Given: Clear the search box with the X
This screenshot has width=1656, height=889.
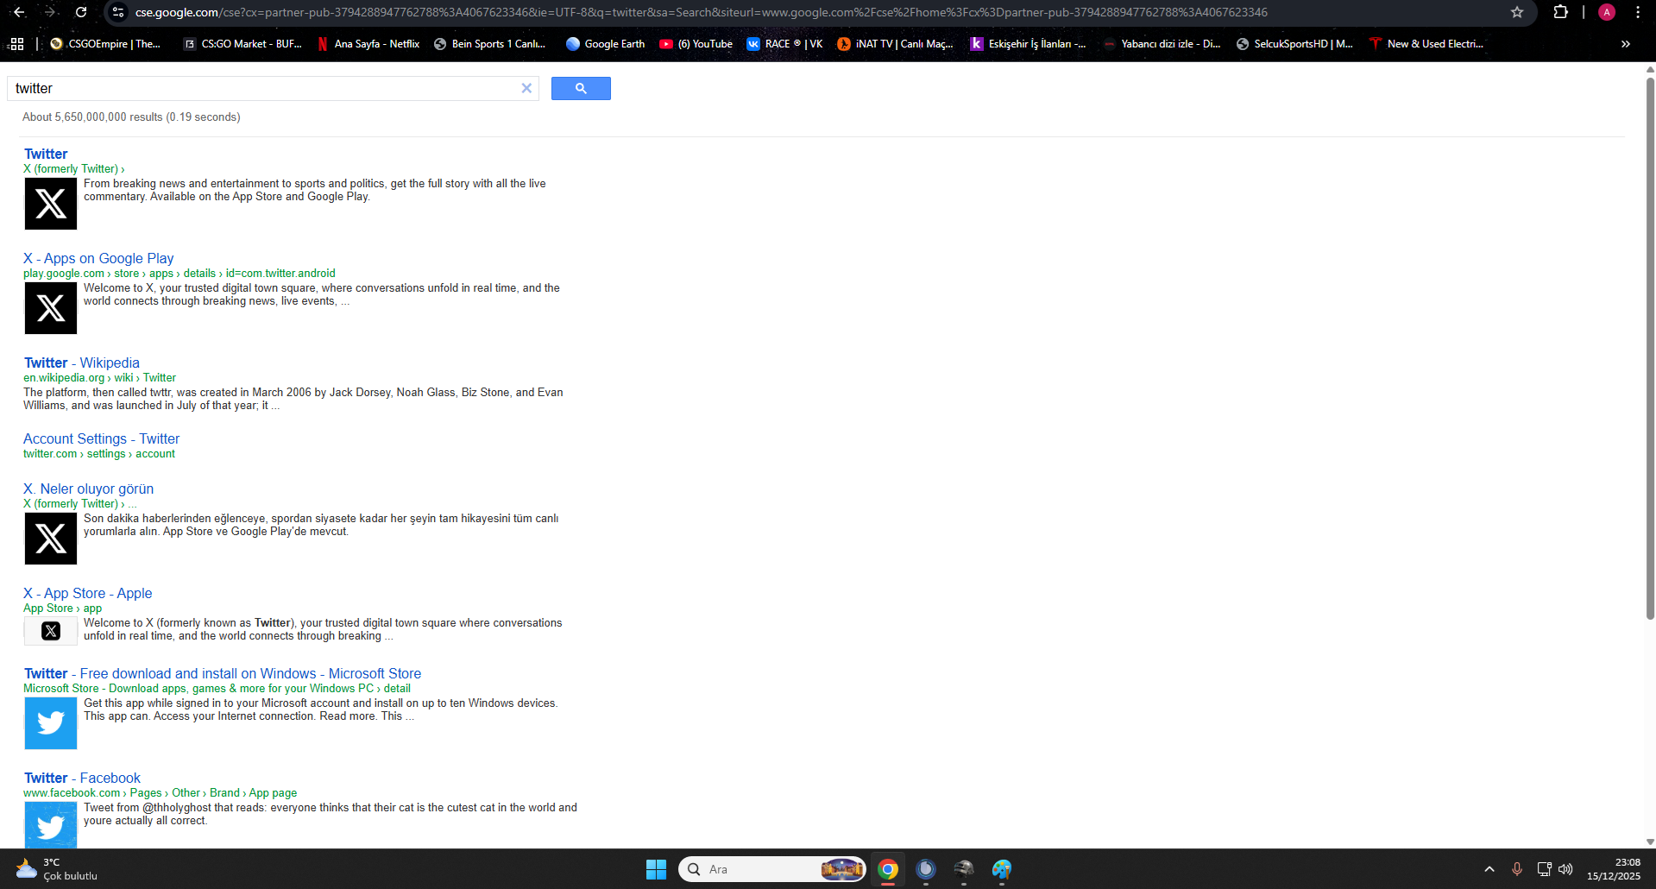Looking at the screenshot, I should pos(526,88).
